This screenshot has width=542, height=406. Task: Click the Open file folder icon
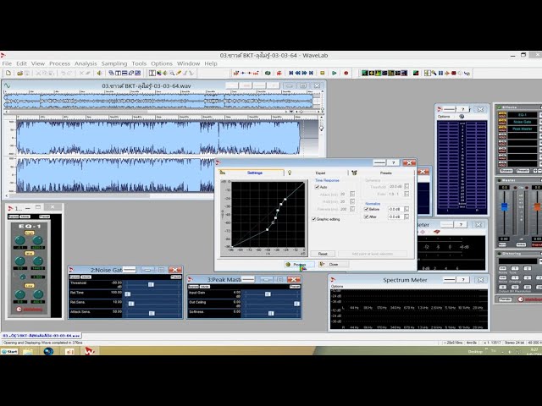point(20,74)
